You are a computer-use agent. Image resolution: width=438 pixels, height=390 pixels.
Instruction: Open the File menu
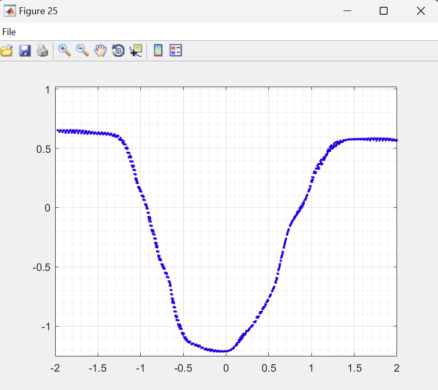pyautogui.click(x=9, y=32)
